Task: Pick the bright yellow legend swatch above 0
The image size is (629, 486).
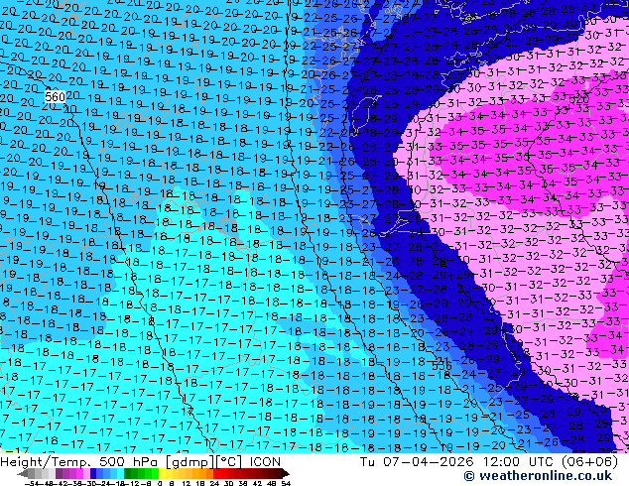Action: (162, 473)
